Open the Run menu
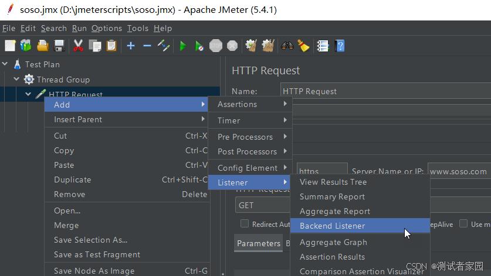 pos(79,29)
